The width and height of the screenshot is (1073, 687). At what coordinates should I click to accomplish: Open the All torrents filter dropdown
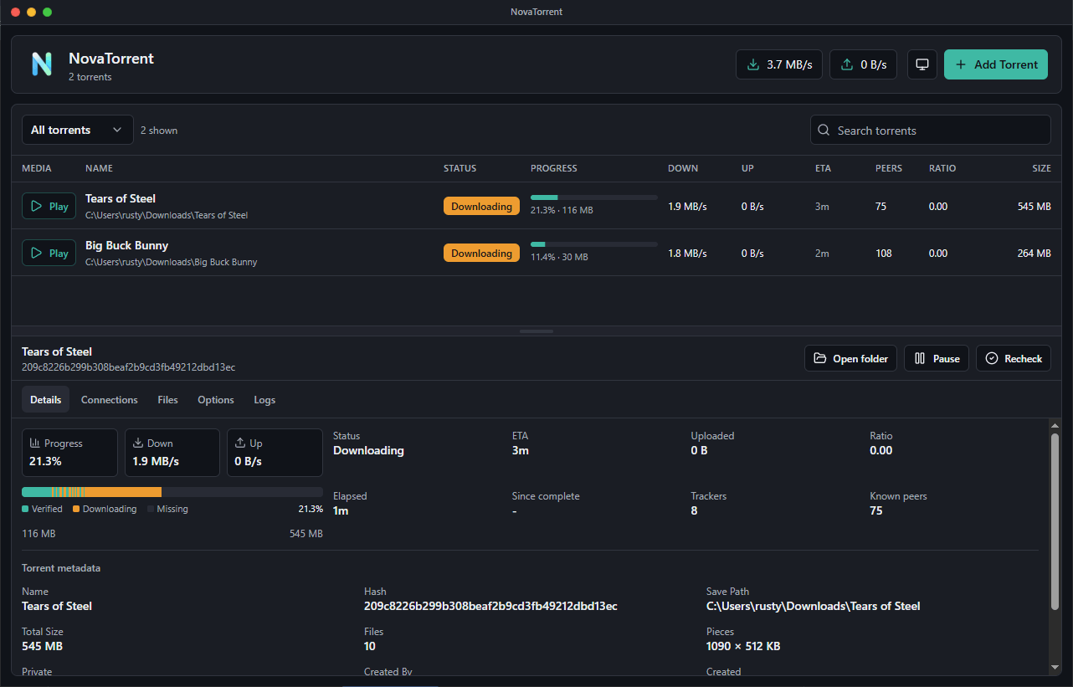click(77, 130)
